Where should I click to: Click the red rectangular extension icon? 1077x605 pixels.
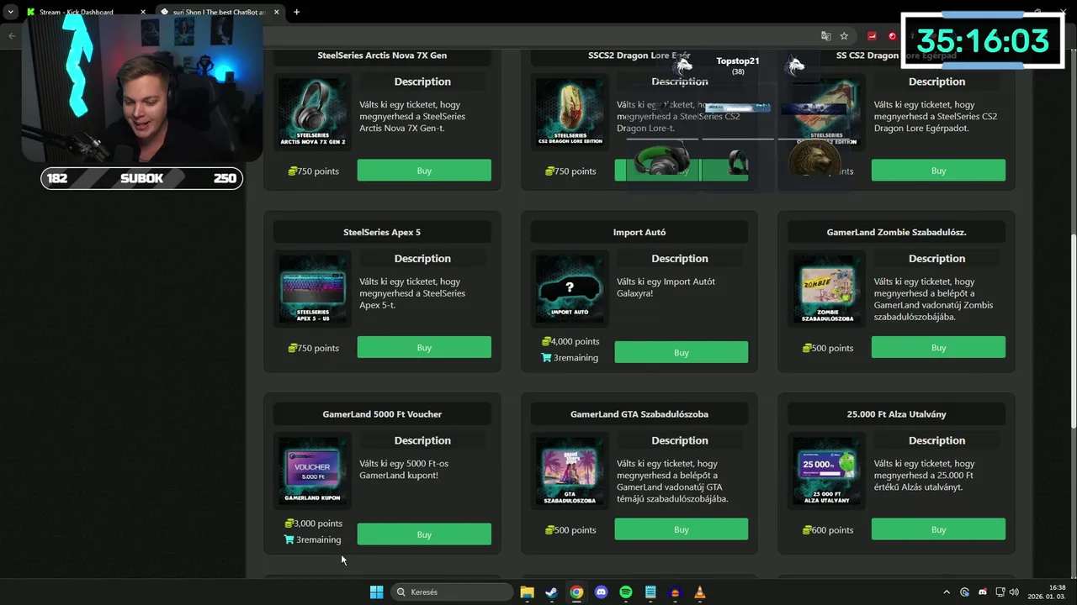click(872, 36)
